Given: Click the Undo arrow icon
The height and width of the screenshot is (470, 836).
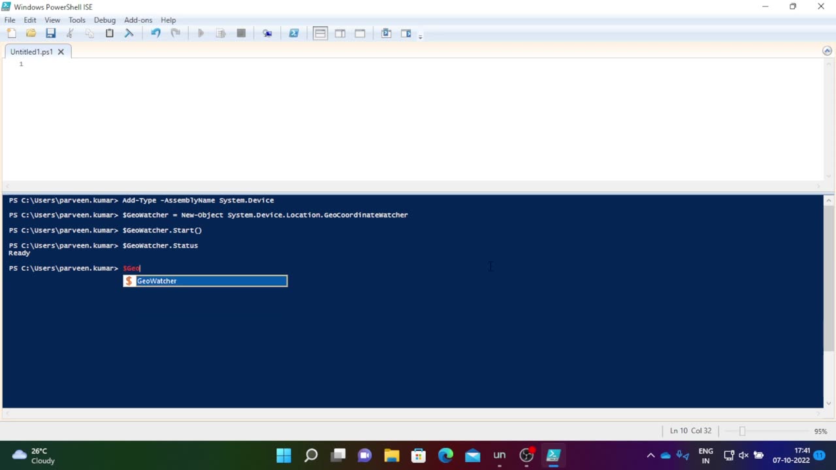Looking at the screenshot, I should click(155, 33).
